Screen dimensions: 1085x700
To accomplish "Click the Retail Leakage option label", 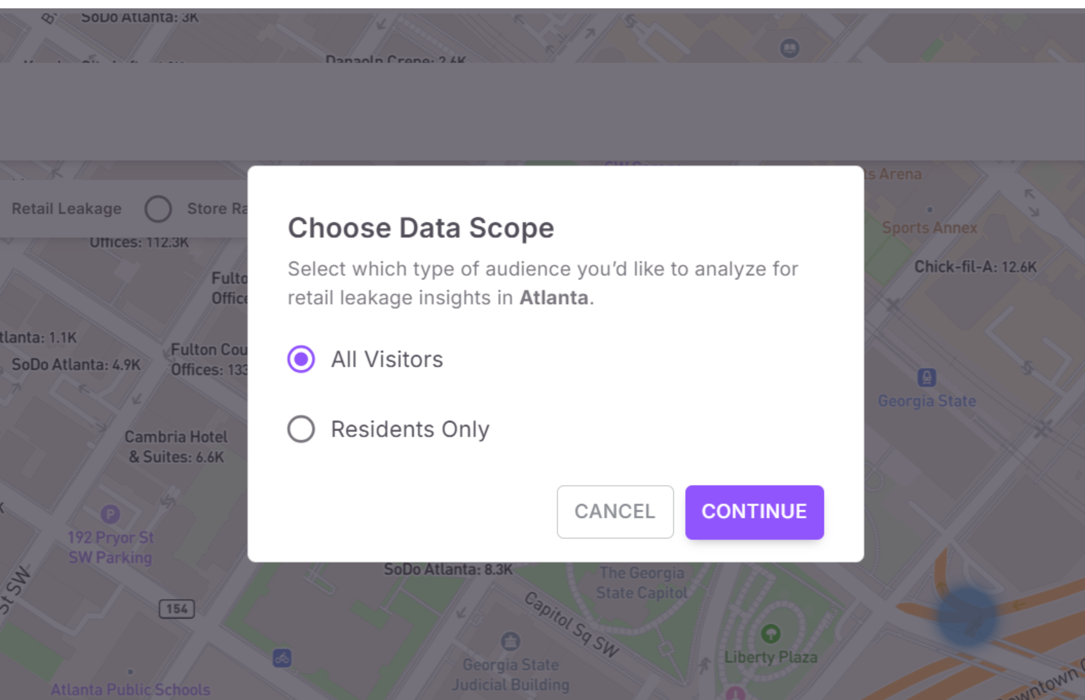I will (x=66, y=209).
